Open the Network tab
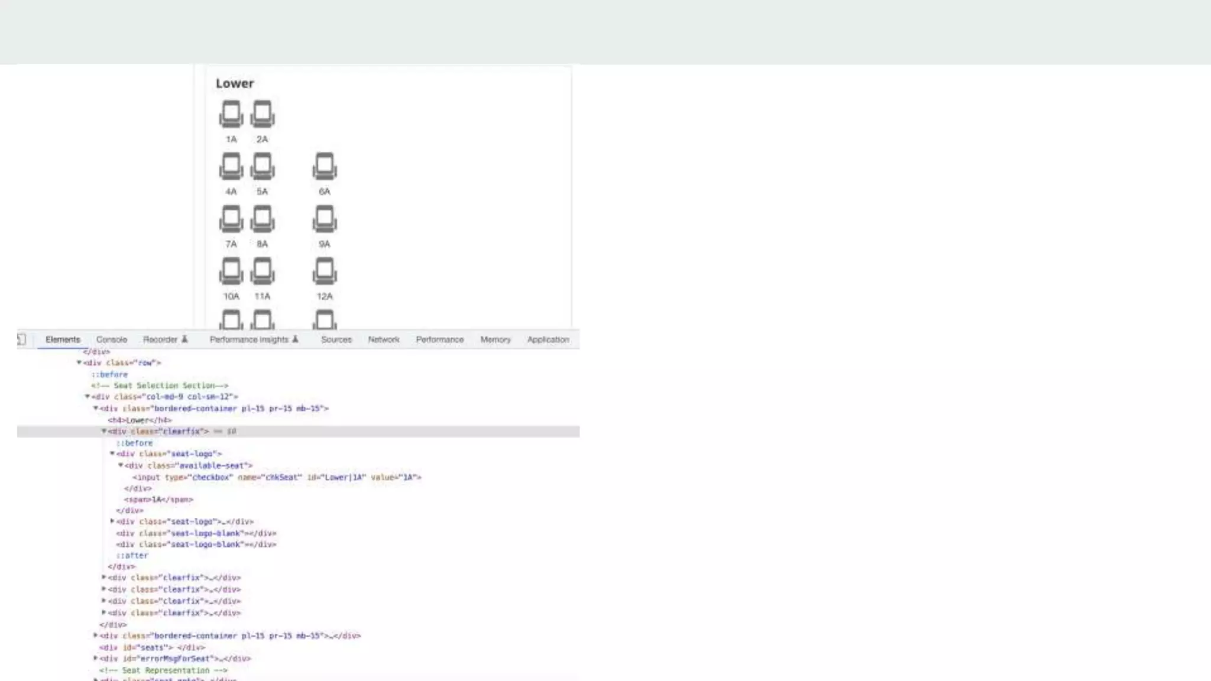 point(383,339)
